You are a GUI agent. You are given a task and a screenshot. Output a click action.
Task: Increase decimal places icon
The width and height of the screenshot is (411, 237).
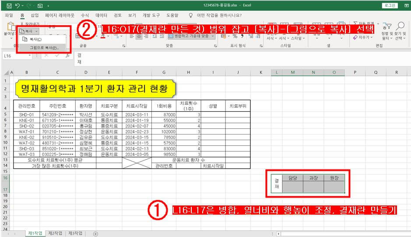[x=251, y=36]
